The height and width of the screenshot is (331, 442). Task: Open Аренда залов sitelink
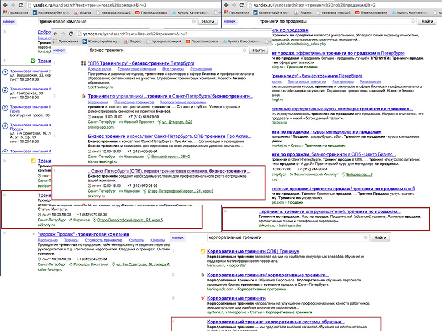tap(99, 69)
